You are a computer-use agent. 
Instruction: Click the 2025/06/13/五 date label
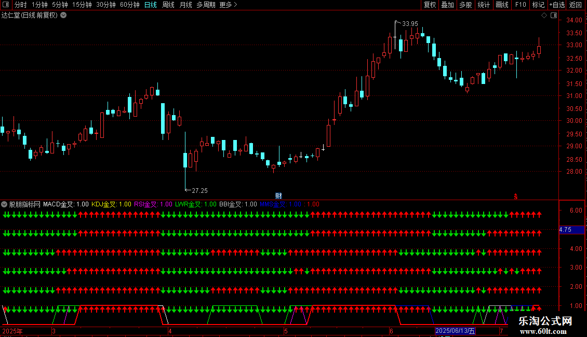(x=455, y=331)
